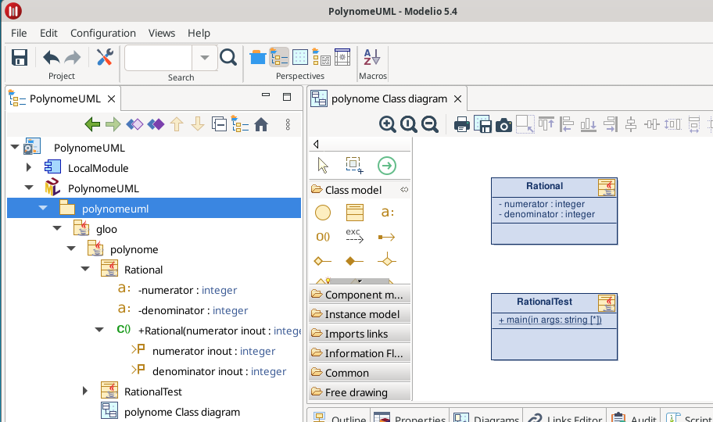Print the diagram using the printer icon
Screen dimensions: 713x422
tap(462, 124)
